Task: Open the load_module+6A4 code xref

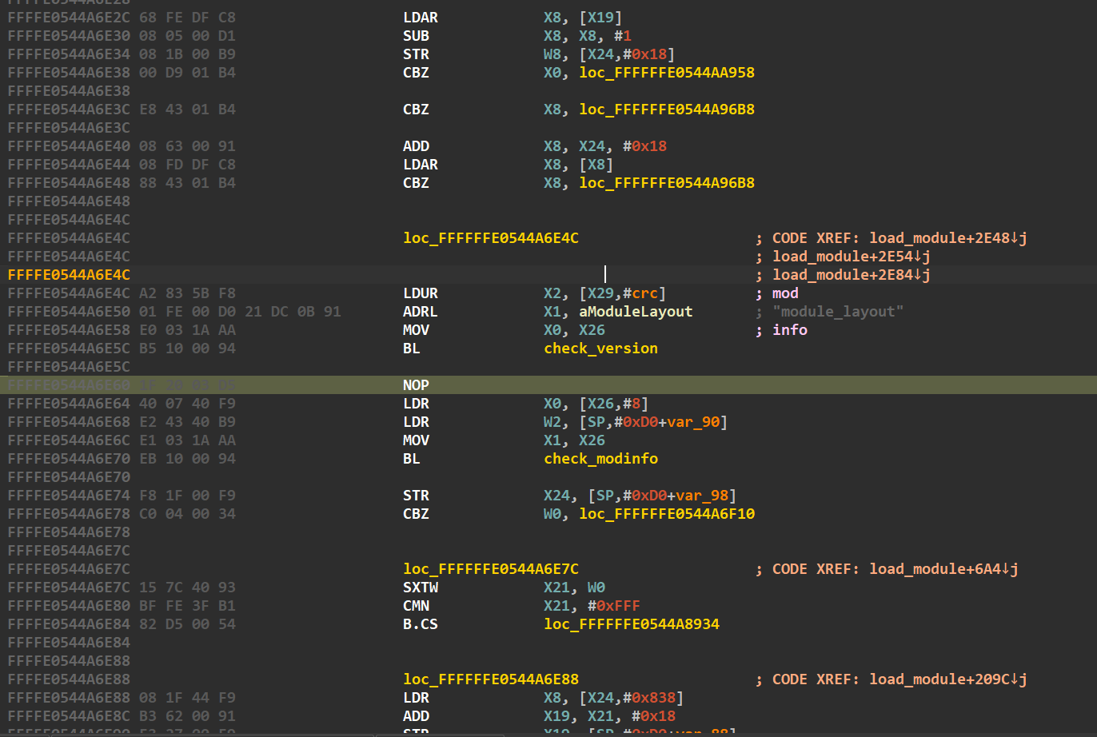Action: pos(943,569)
